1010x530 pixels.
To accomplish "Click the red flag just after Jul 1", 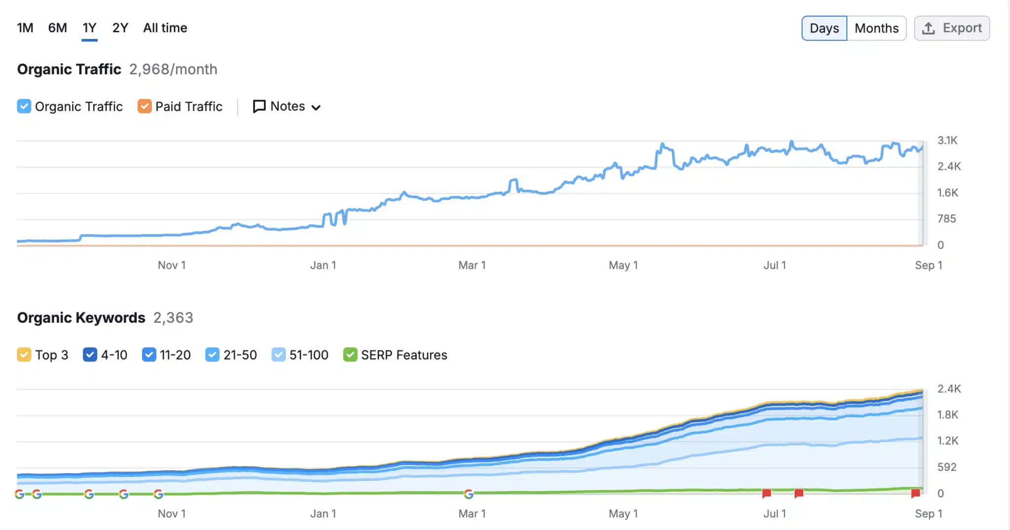I will tap(799, 493).
